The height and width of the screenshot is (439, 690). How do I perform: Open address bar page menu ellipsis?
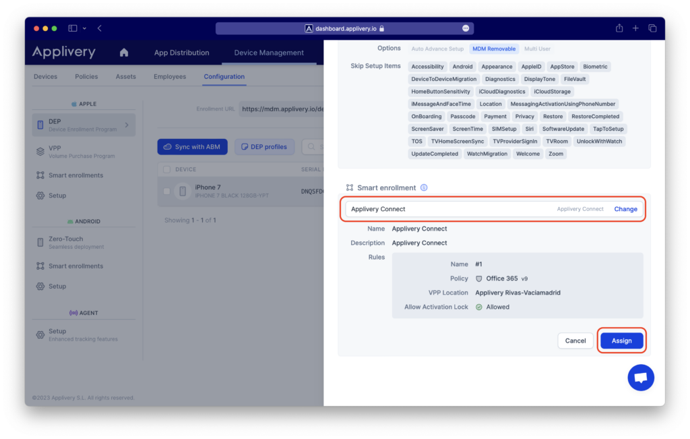point(466,28)
